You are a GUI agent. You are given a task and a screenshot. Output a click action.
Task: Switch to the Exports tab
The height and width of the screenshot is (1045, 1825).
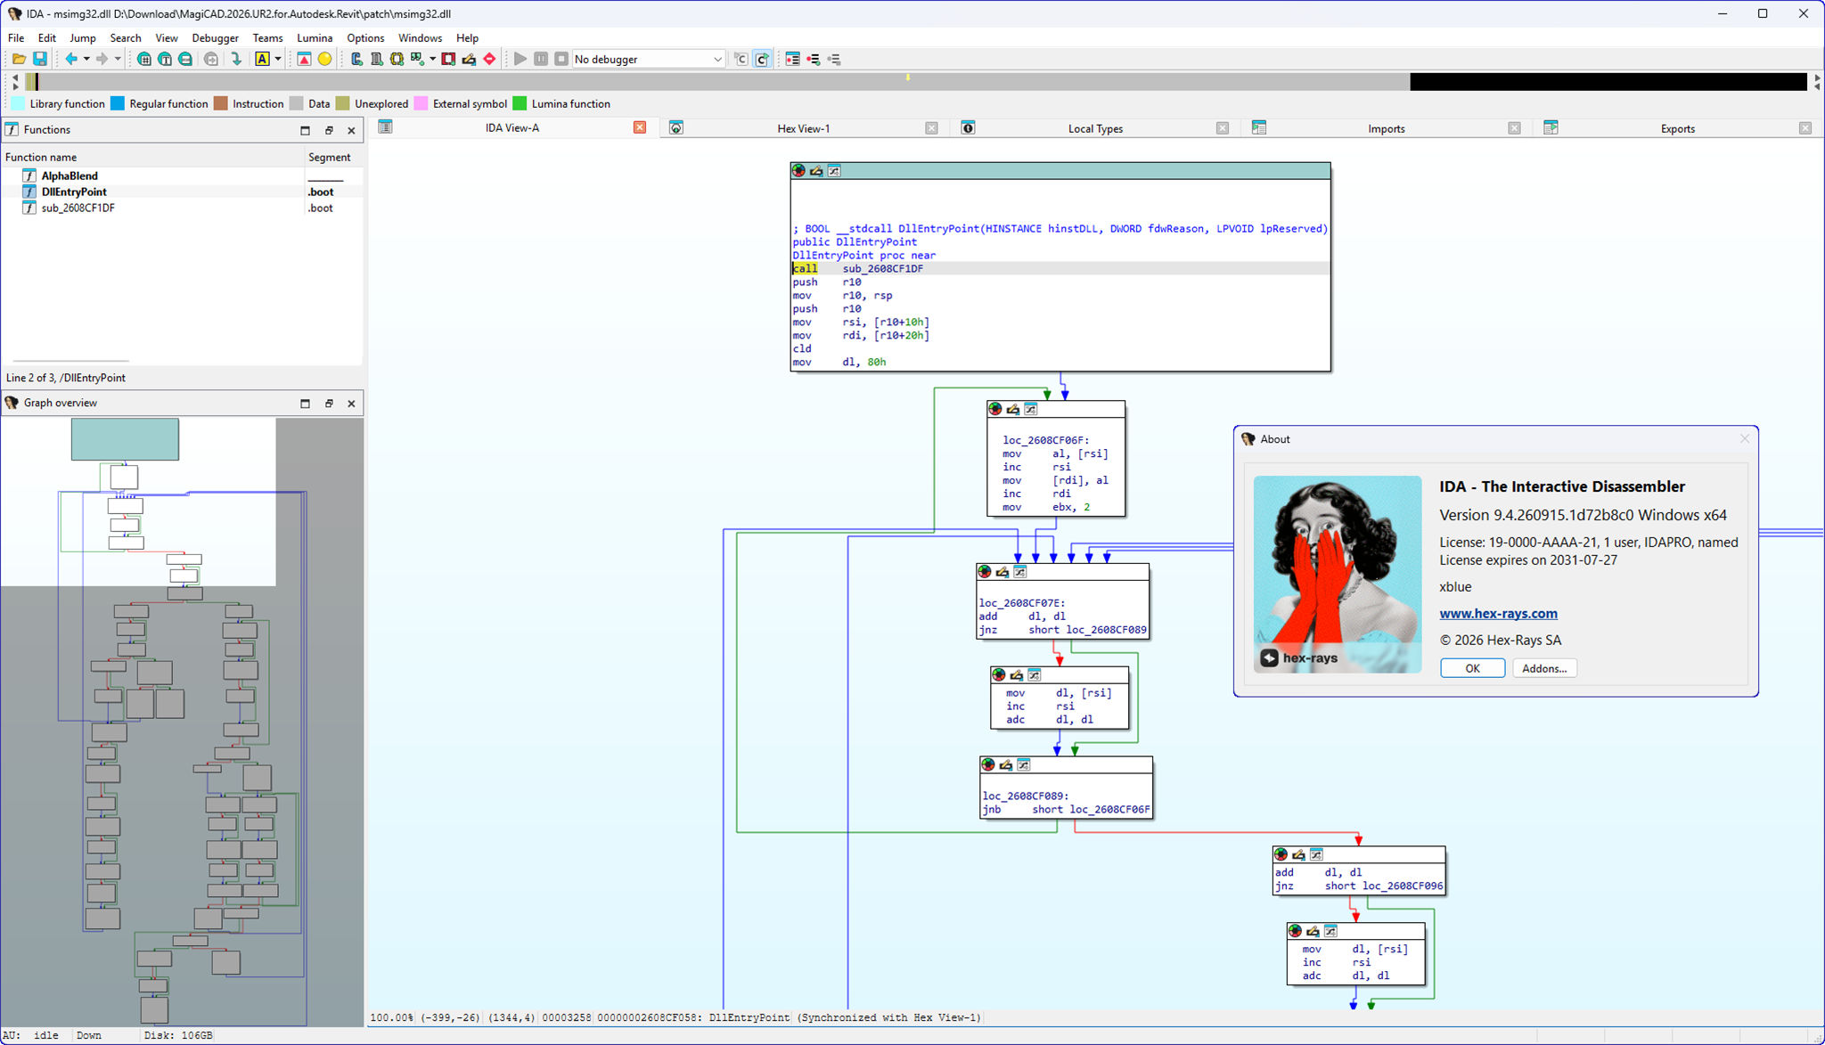tap(1677, 128)
